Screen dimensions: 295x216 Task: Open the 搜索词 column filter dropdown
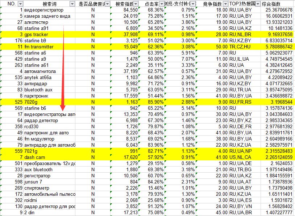tap(72, 4)
